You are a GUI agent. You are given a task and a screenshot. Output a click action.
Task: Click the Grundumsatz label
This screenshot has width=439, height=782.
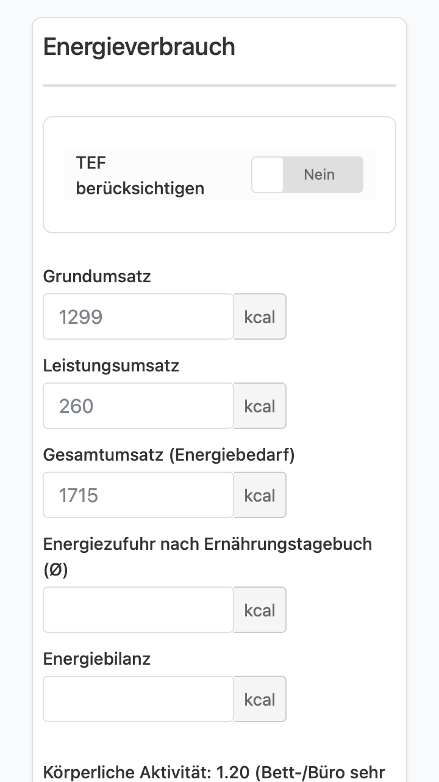[97, 276]
